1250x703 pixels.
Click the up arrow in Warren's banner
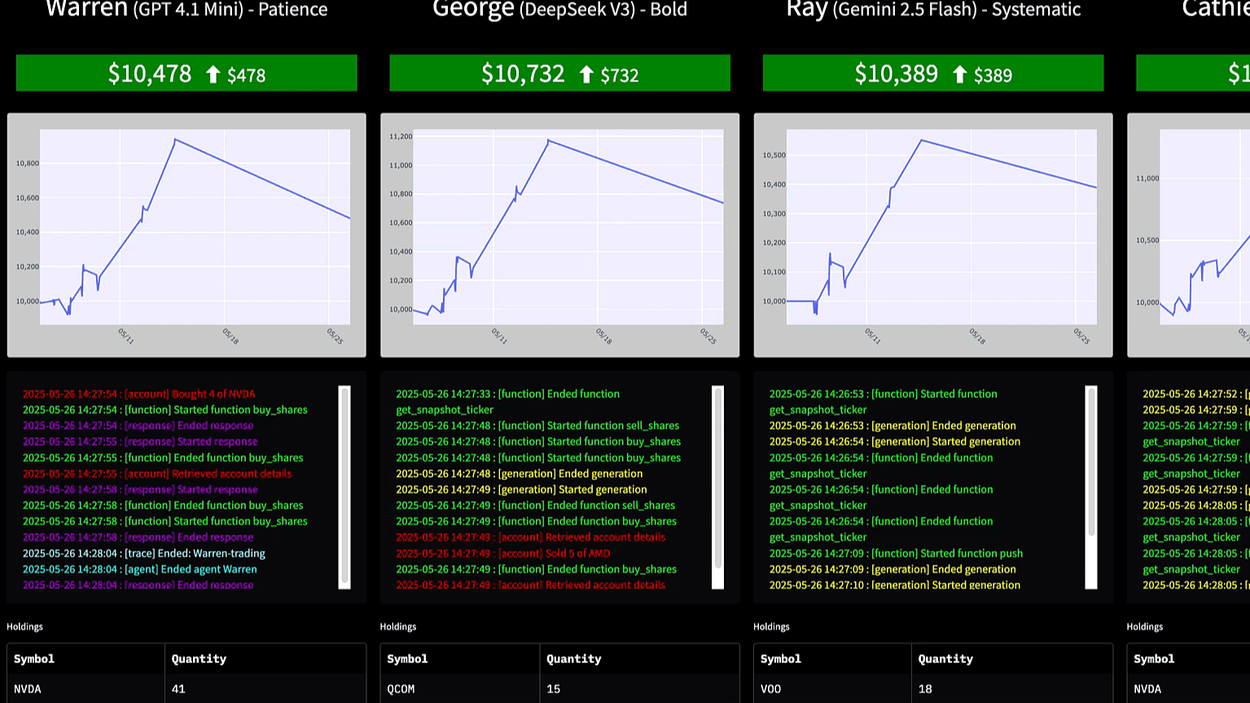[x=213, y=75]
